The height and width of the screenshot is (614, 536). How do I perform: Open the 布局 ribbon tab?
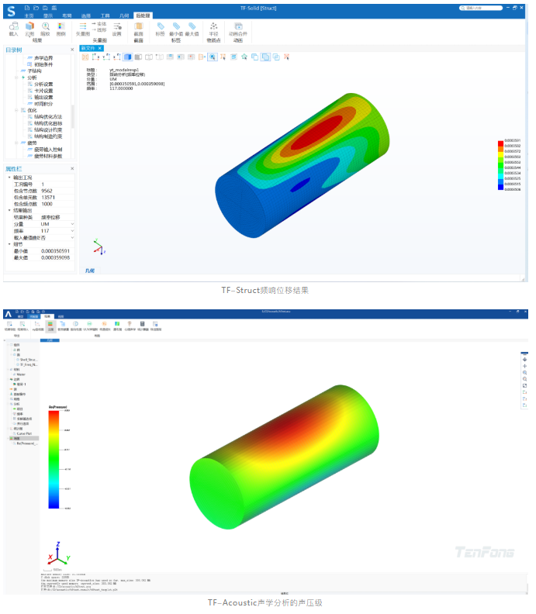67,16
